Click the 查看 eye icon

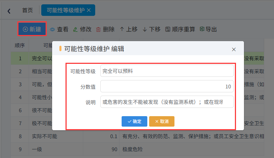(x=52, y=30)
